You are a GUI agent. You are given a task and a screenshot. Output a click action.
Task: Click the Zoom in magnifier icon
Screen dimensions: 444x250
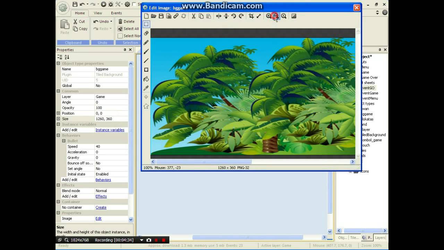point(268,16)
